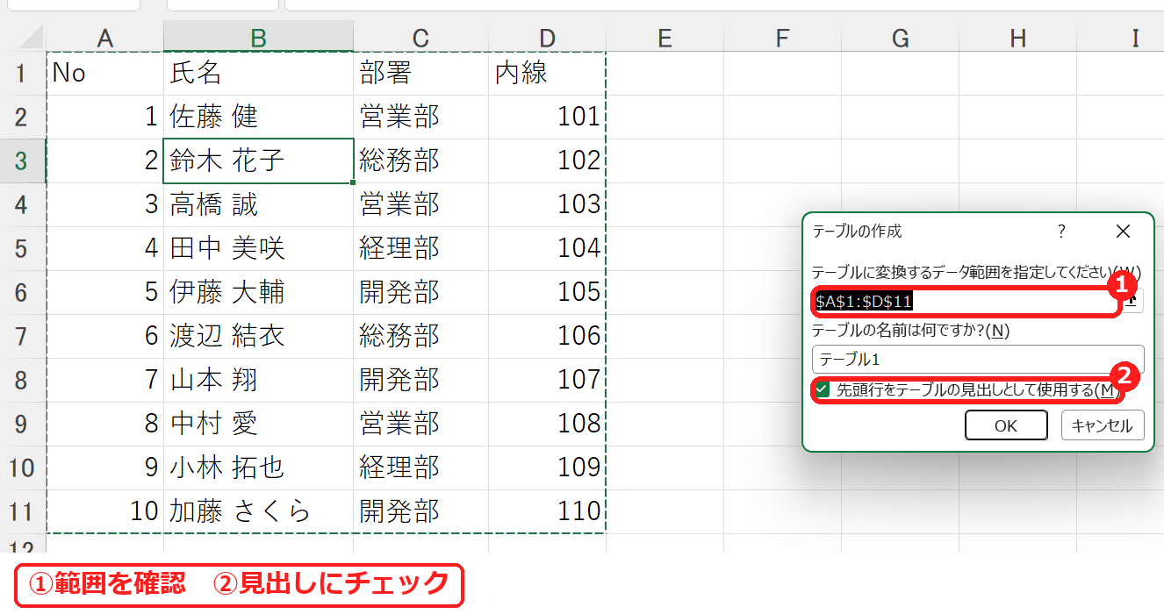Select column H header
Screen dimensions: 1164x614
click(x=1017, y=38)
